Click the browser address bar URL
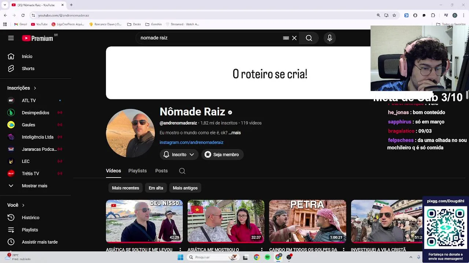This screenshot has width=469, height=263. (x=64, y=15)
